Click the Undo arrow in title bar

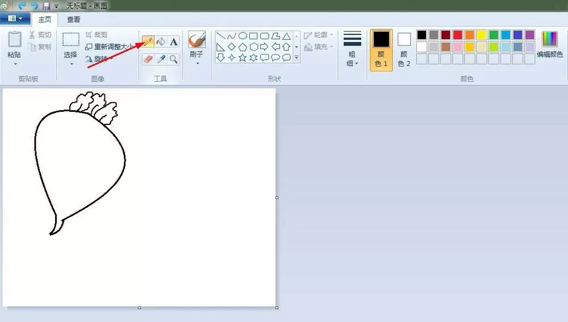pos(22,6)
